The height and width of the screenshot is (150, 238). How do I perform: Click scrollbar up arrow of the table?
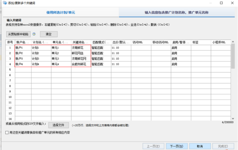(233, 42)
